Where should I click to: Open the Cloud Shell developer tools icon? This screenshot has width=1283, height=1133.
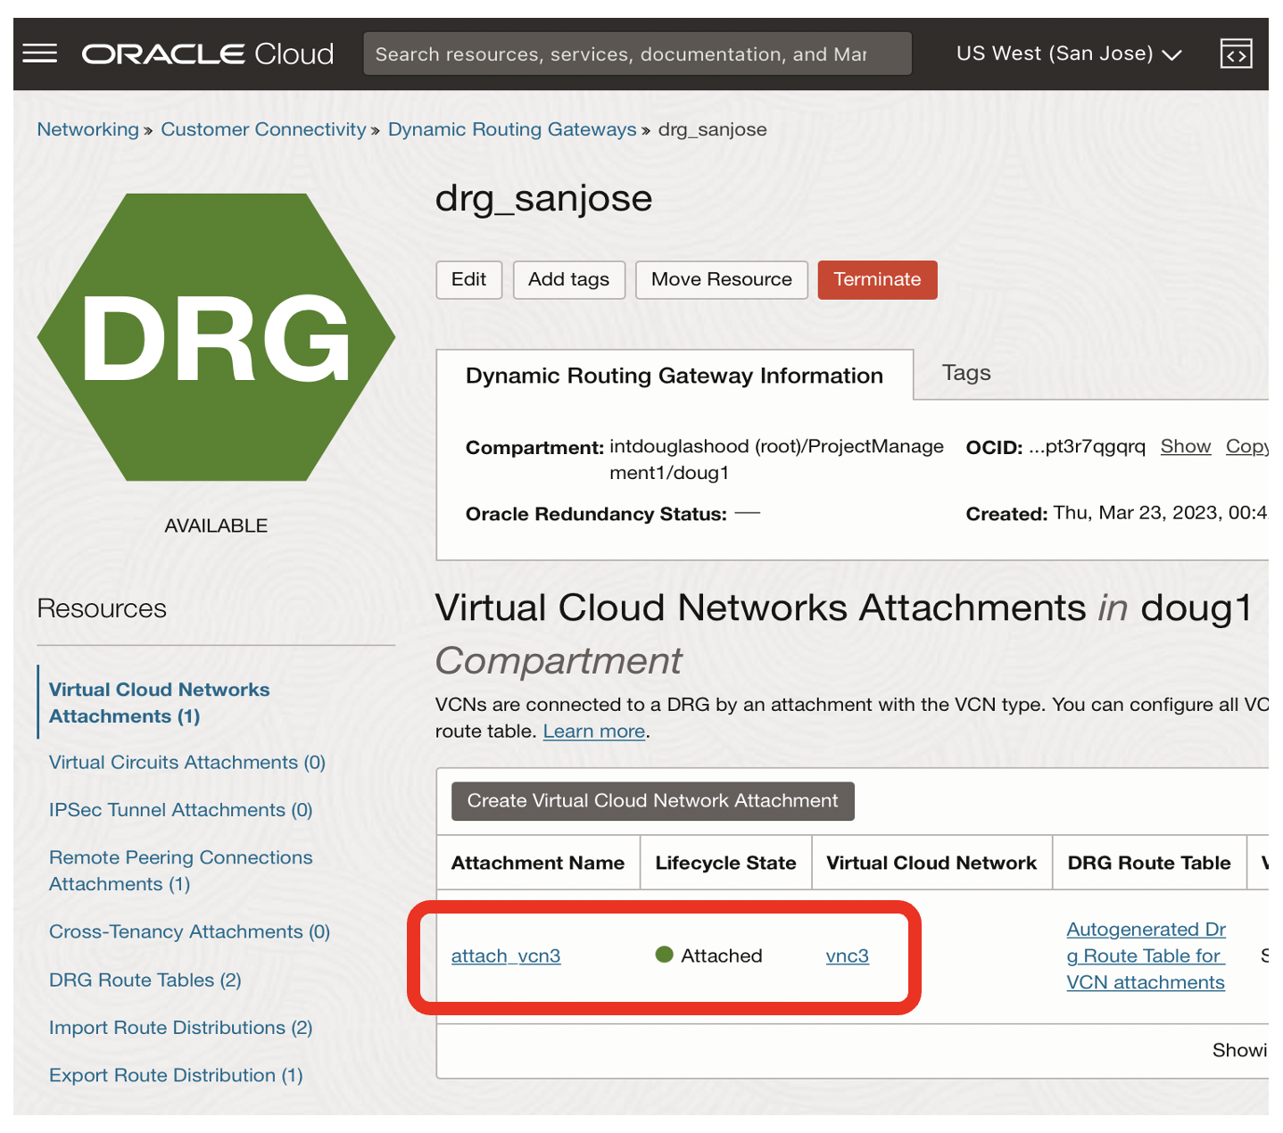(x=1236, y=54)
